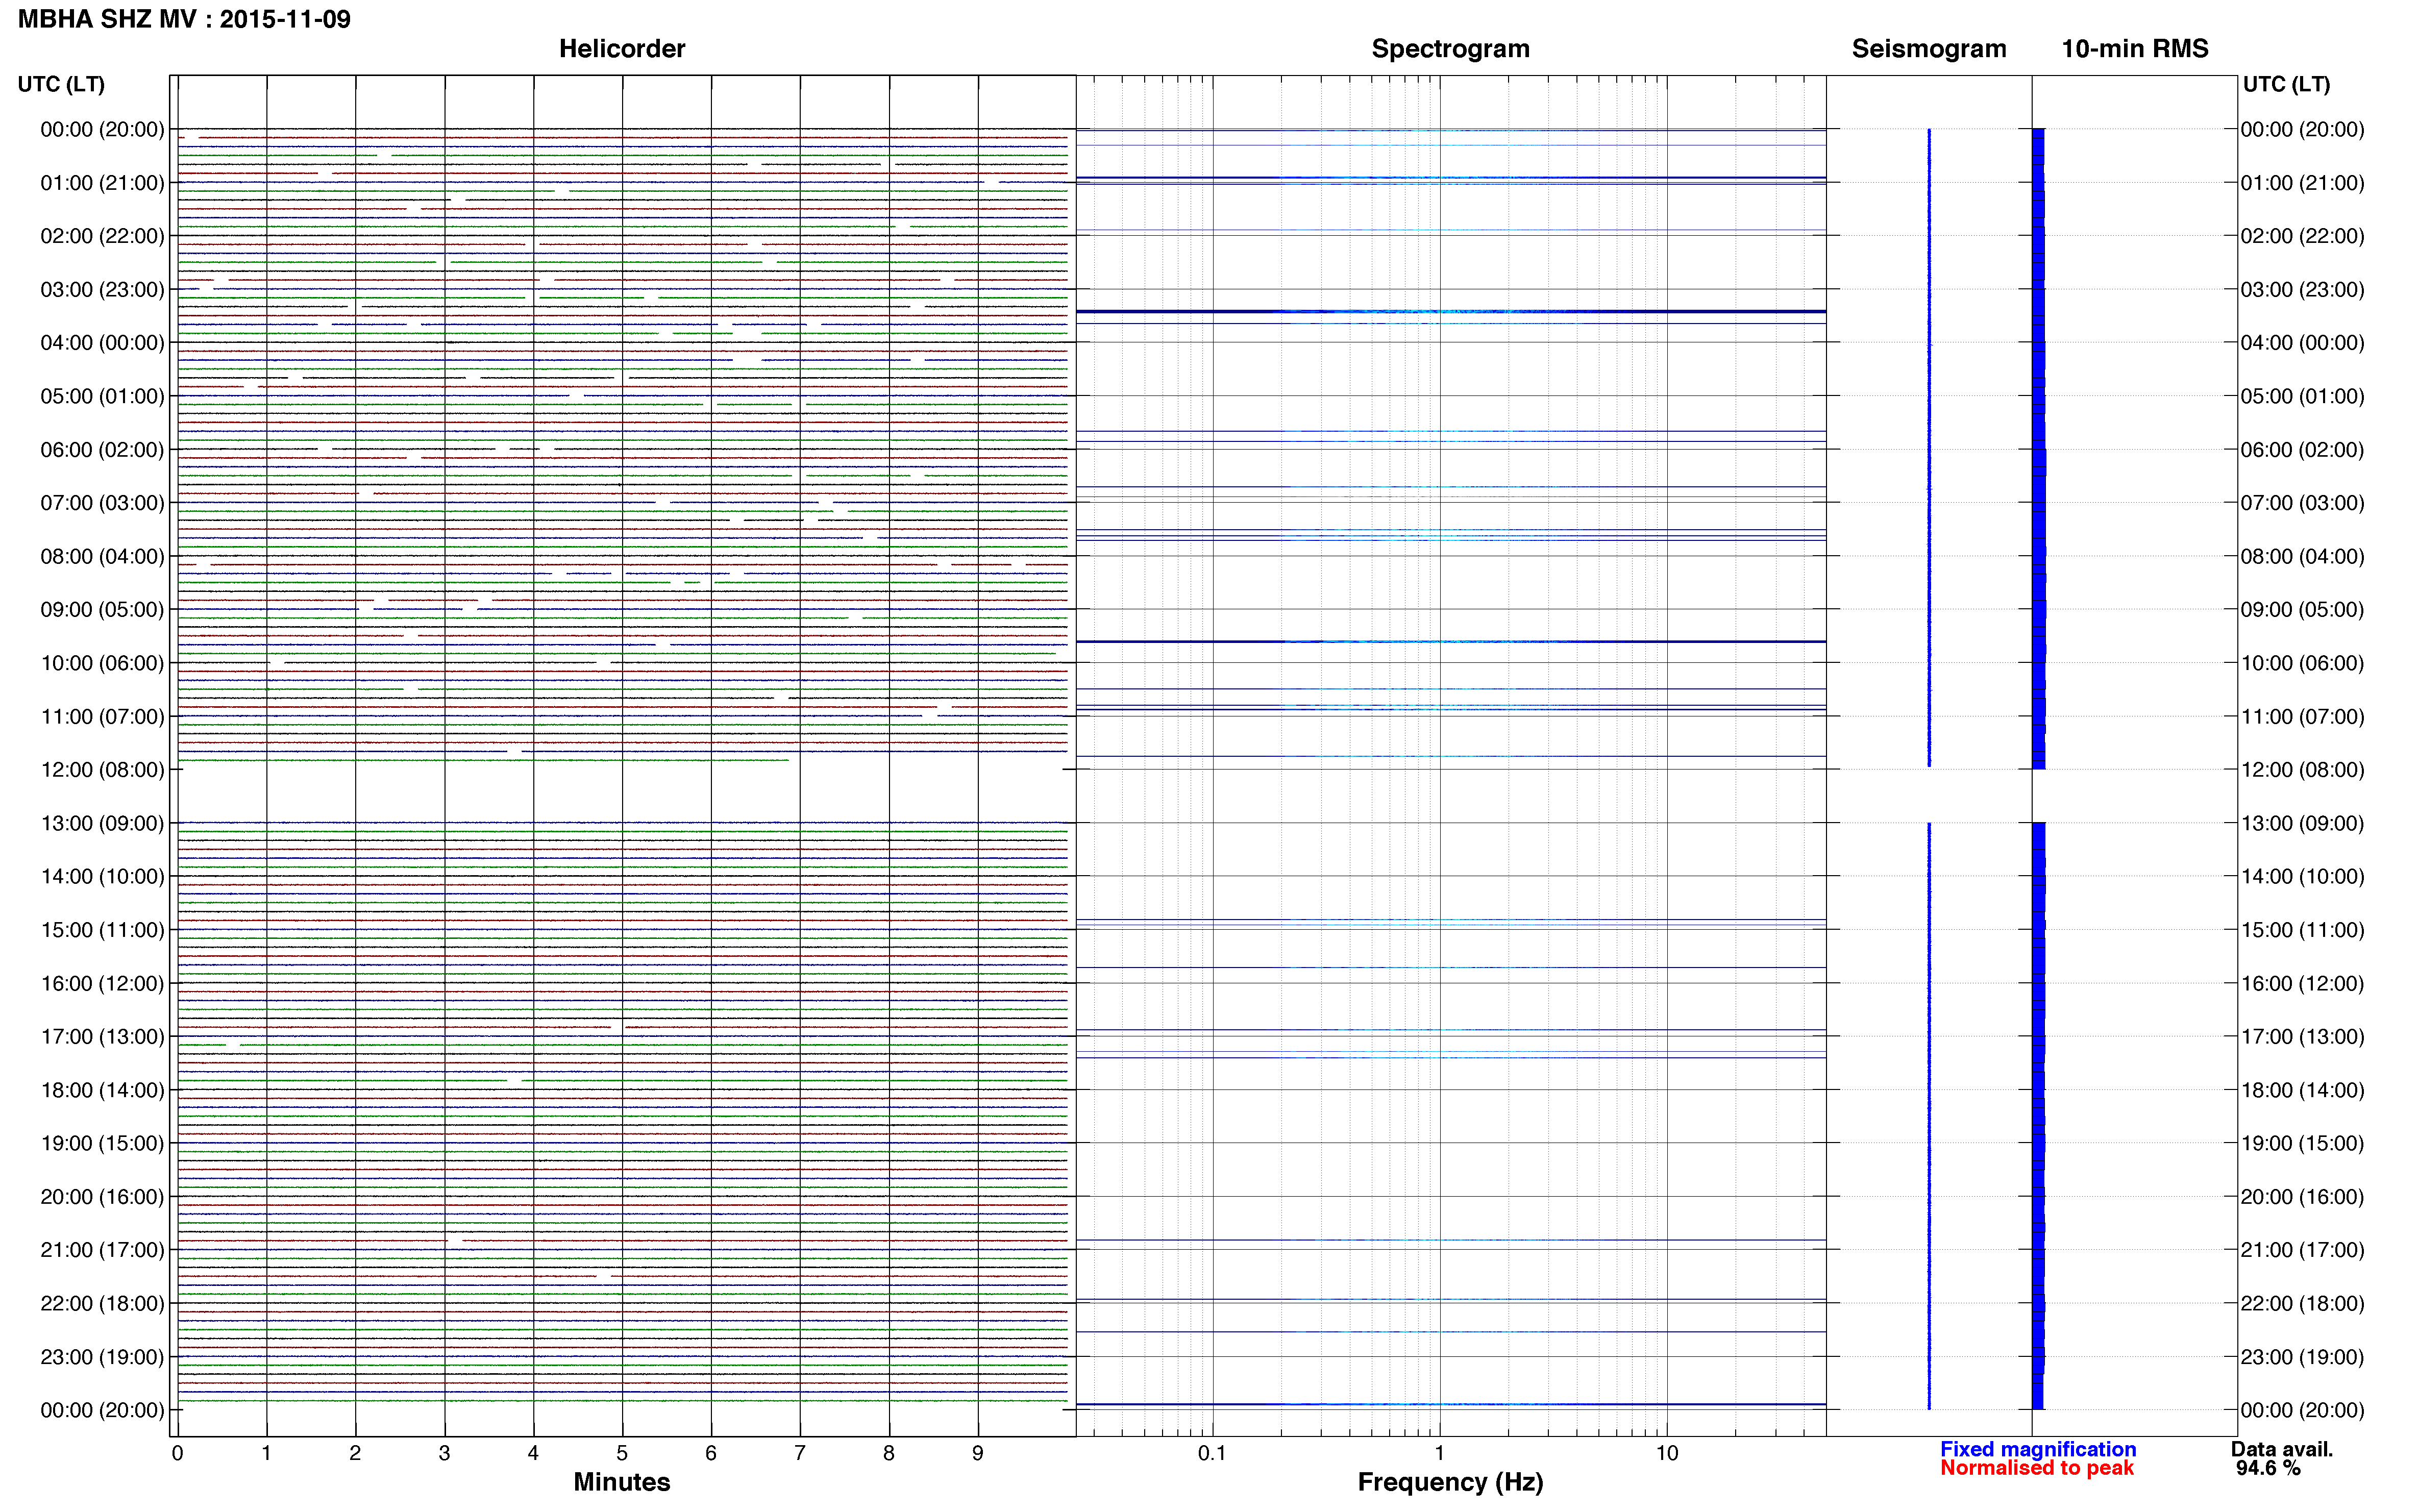Click '08:00 (04:00)' on the Helicorder axis

(x=102, y=556)
